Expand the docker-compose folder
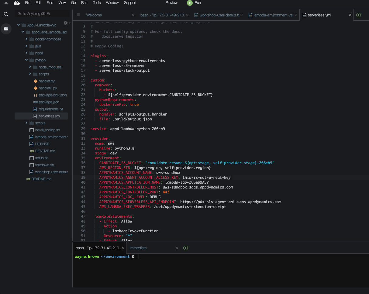Image resolution: width=369 pixels, height=294 pixels. [26, 39]
